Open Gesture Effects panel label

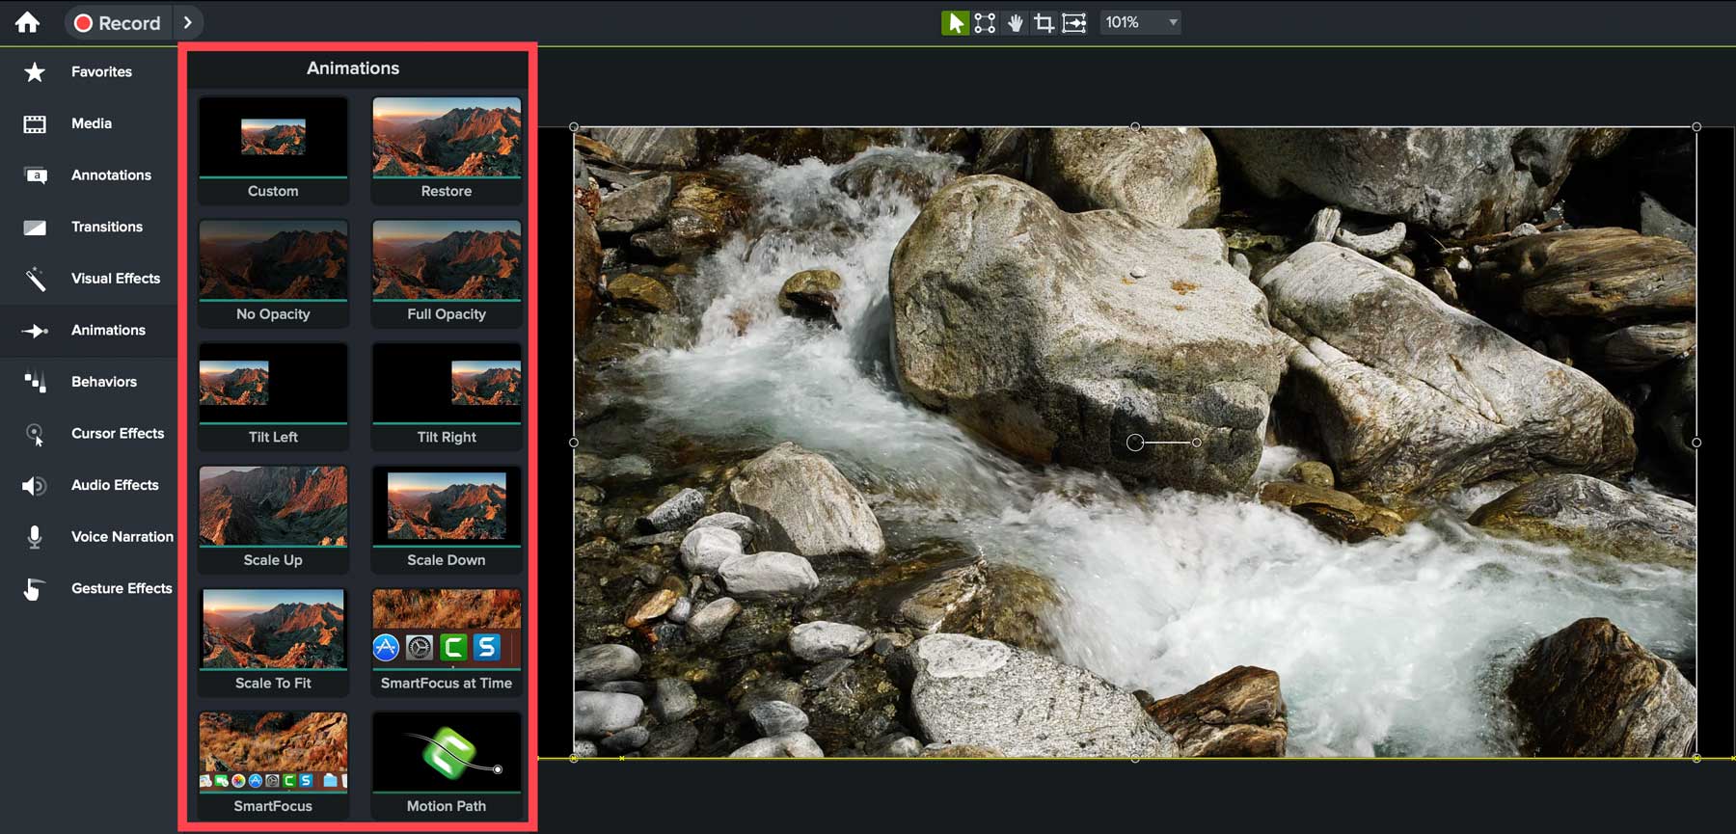click(x=122, y=588)
